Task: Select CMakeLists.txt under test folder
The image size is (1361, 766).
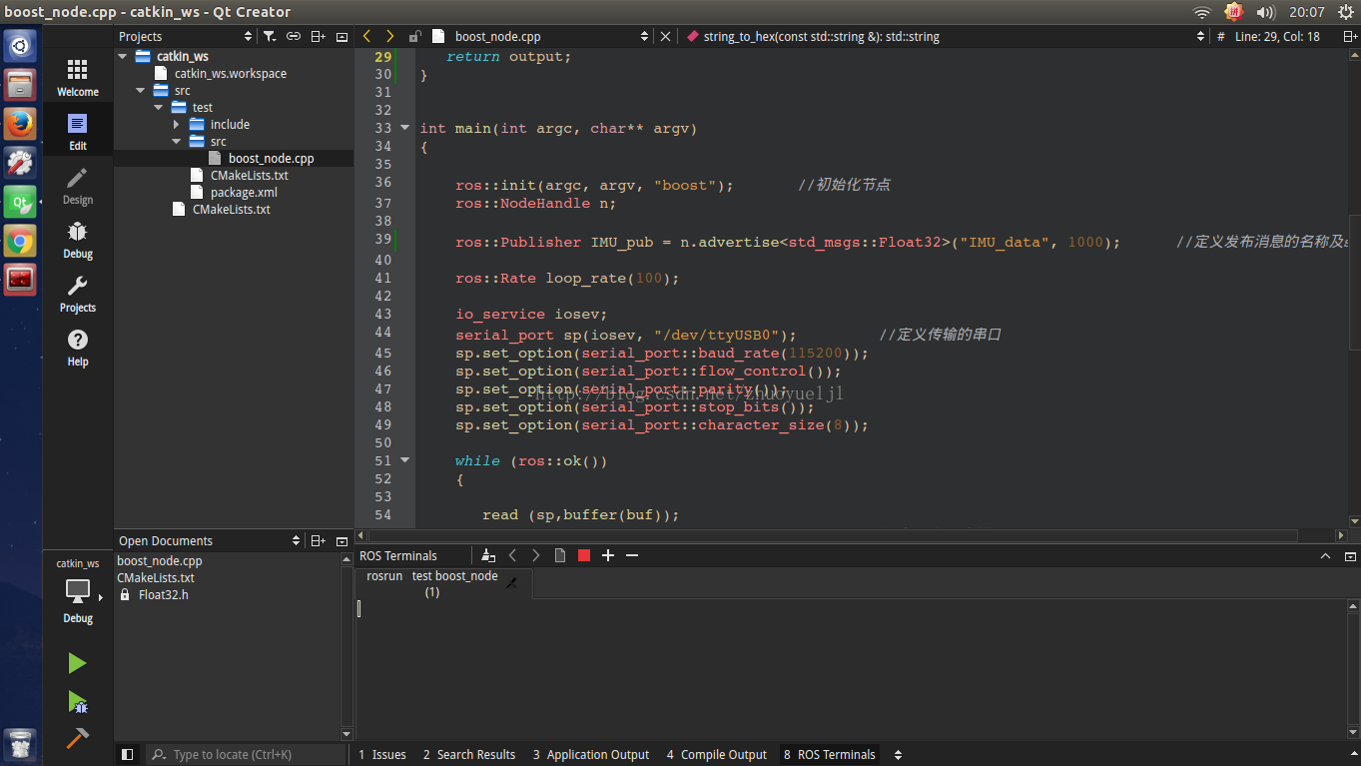Action: click(x=250, y=175)
